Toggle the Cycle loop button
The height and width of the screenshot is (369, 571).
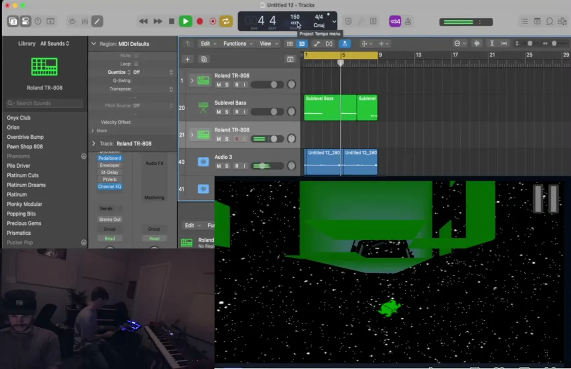226,21
